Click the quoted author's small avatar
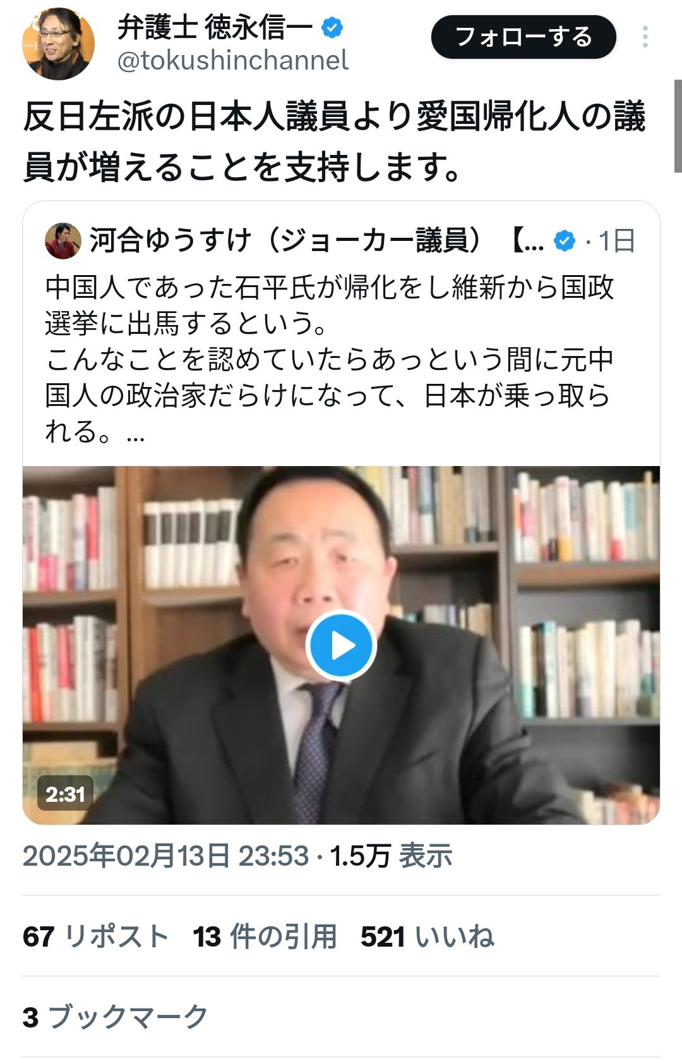682x1063 pixels. [63, 241]
